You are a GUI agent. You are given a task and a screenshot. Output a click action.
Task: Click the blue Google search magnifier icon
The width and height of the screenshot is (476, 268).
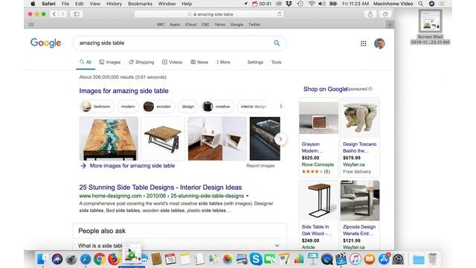(x=277, y=43)
